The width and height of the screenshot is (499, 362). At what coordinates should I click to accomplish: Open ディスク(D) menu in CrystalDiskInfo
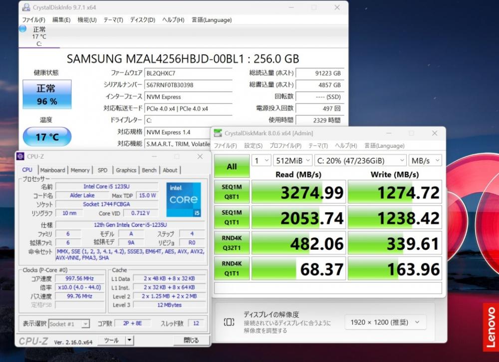coord(142,20)
